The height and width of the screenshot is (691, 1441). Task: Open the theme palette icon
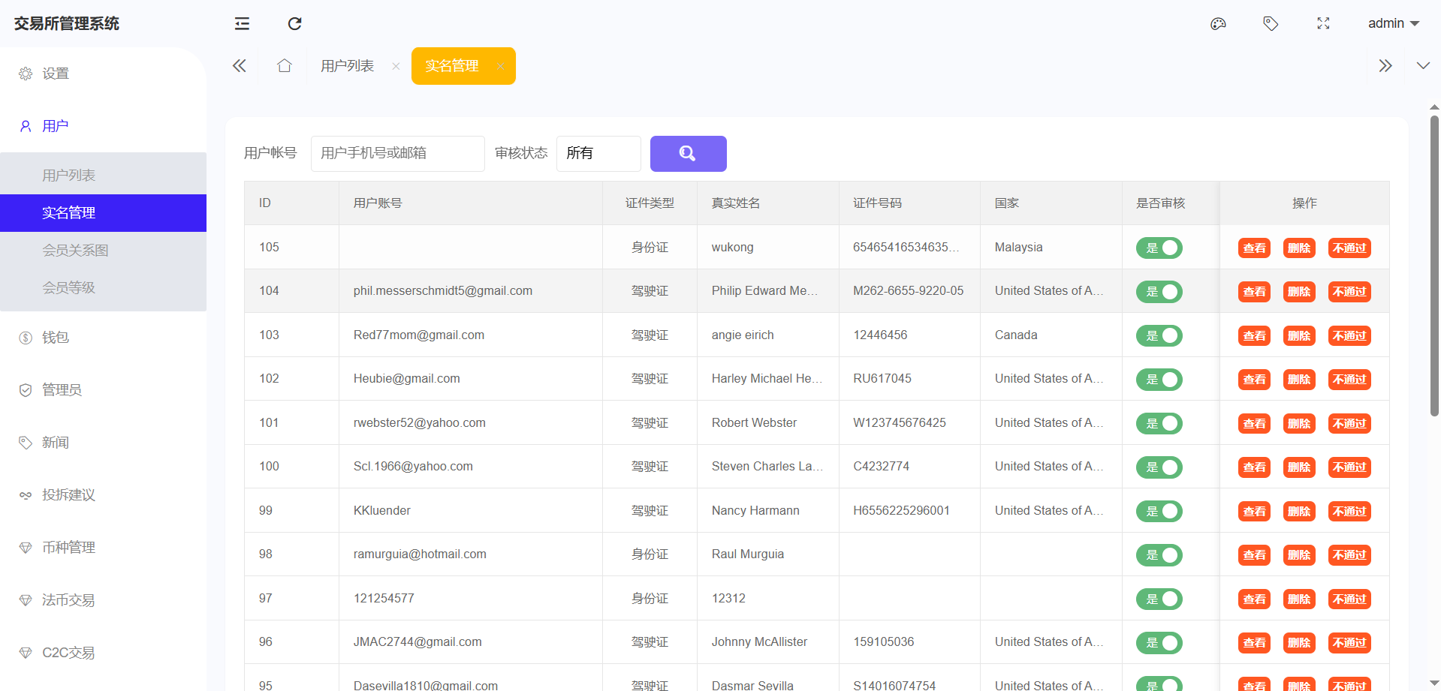1218,24
